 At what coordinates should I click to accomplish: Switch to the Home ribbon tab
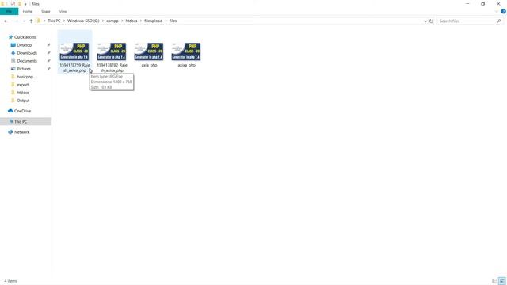[28, 11]
